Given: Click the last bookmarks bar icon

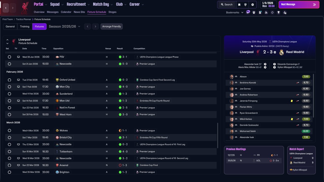Looking at the screenshot, I should coord(285,12).
